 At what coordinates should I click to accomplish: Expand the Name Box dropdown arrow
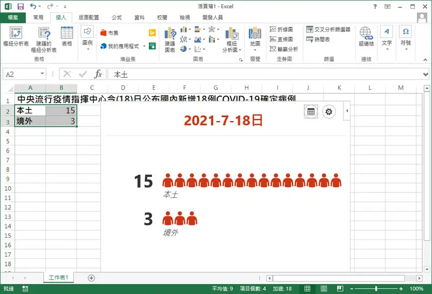tap(42, 73)
